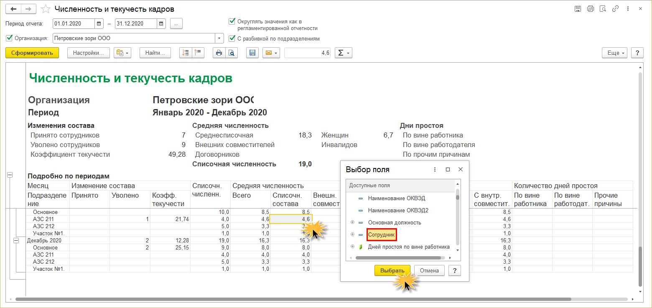Open the sigma sum functions dropdown
The height and width of the screenshot is (308, 652).
click(x=344, y=53)
